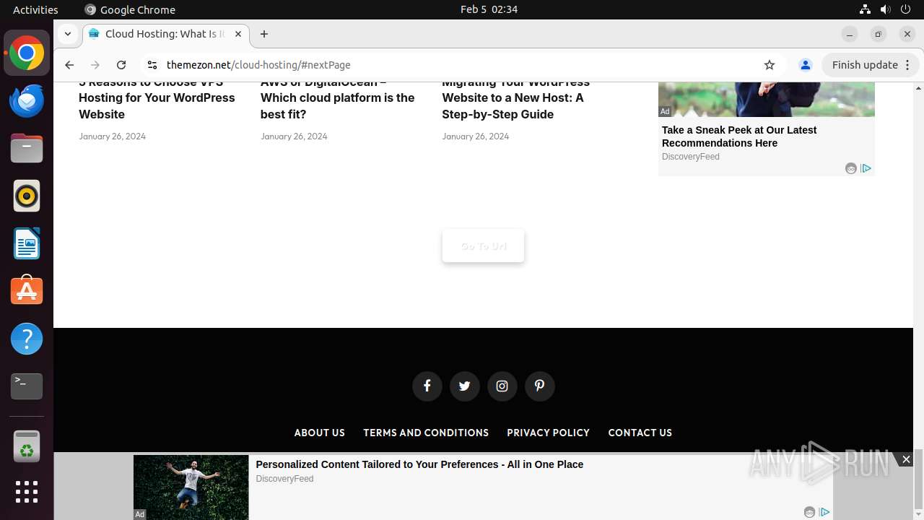Open the Google Chrome app menu in top bar
This screenshot has height=520, width=924.
tap(130, 9)
